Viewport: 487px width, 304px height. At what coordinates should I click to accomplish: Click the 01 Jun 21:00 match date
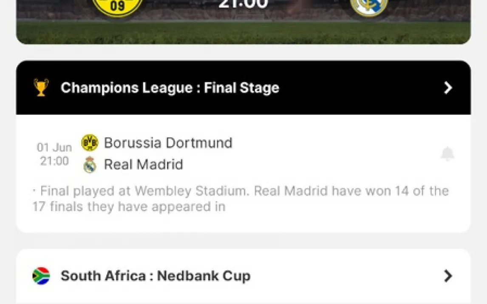[54, 154]
